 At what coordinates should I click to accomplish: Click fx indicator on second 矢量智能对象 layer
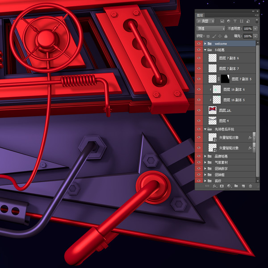tap(250, 148)
